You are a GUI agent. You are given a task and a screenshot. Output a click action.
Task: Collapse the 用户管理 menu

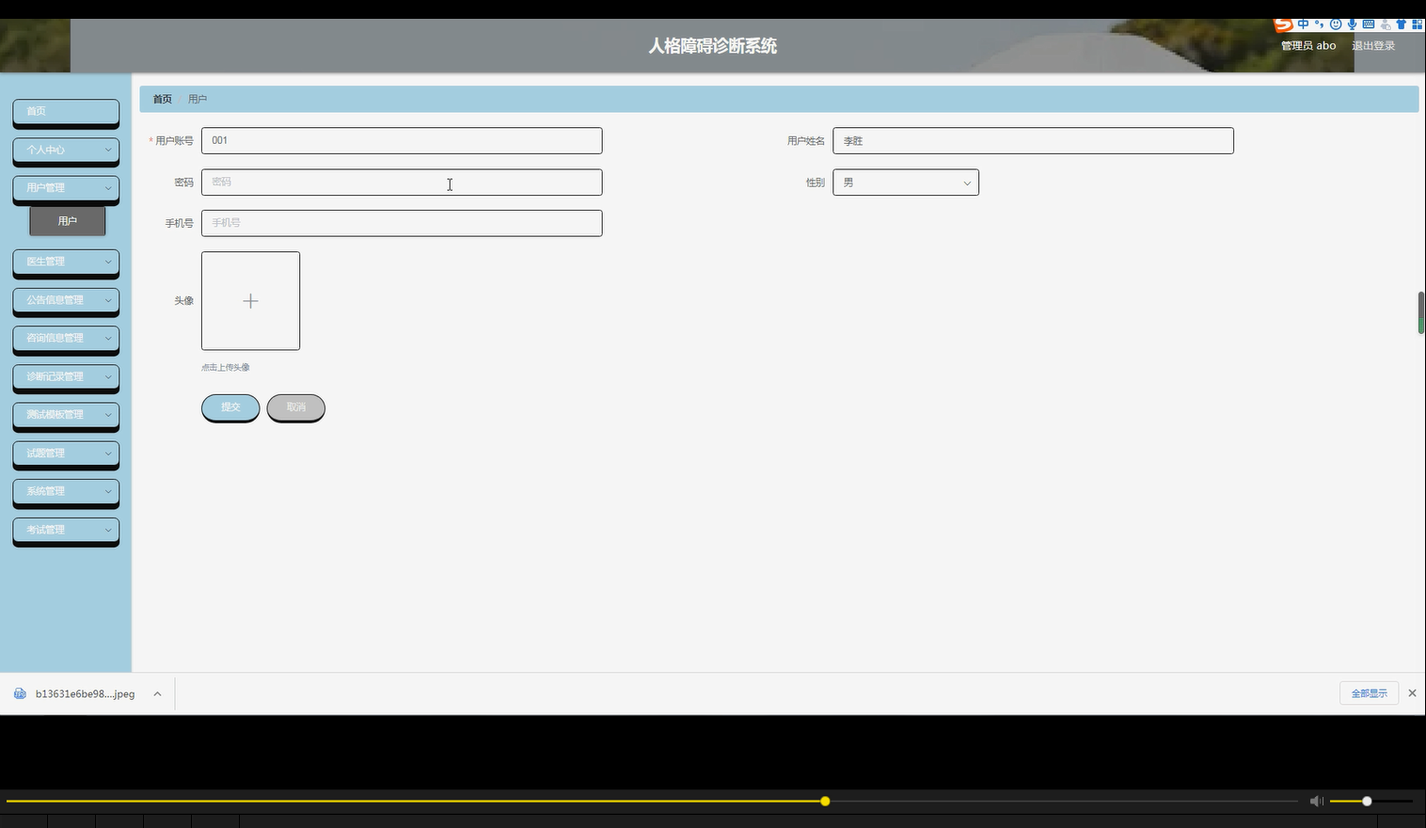66,188
